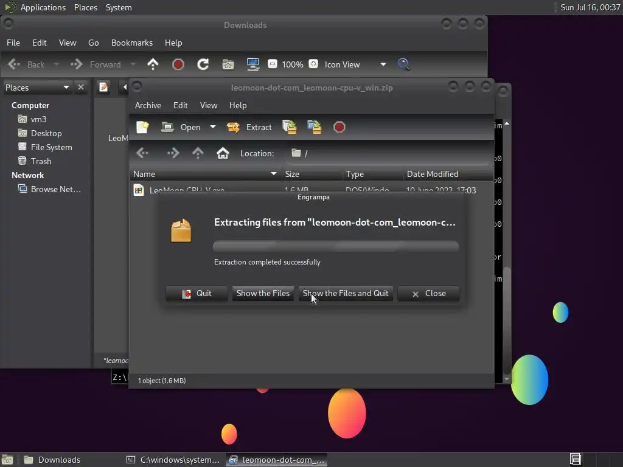This screenshot has height=467, width=623.
Task: Click the new archive icon in Engrampa
Action: 142,127
